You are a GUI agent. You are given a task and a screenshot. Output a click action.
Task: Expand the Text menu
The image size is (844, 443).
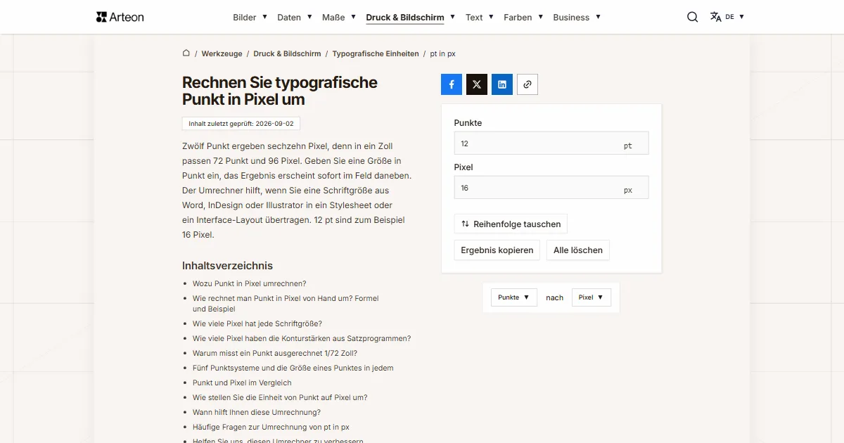coord(480,17)
